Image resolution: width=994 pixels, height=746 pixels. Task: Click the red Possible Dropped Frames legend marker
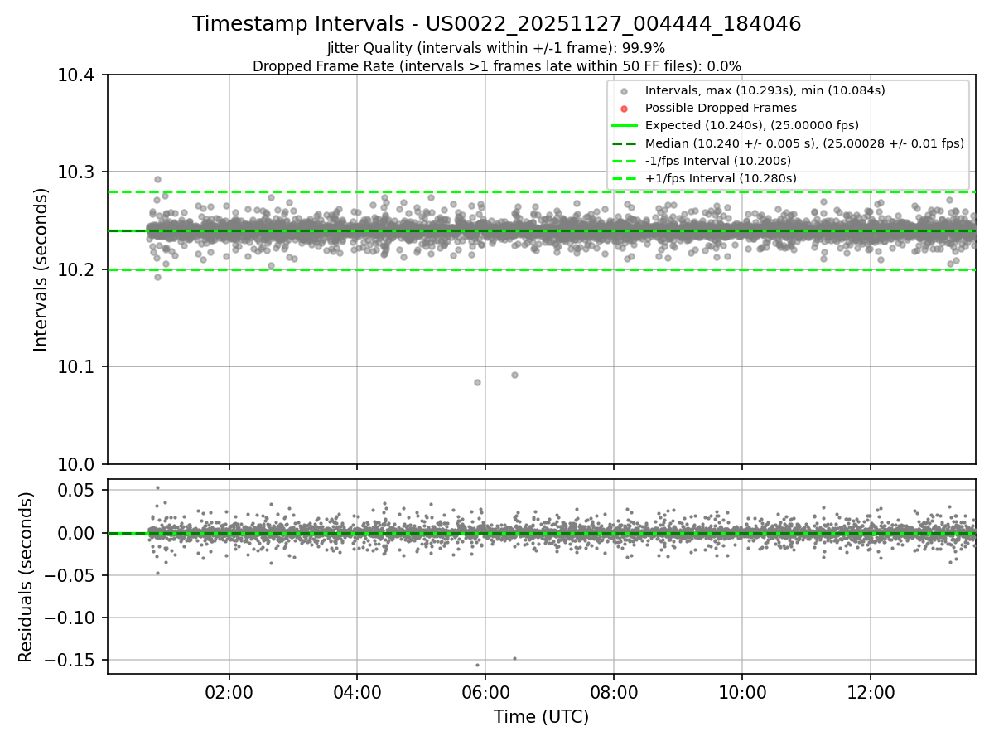click(625, 108)
